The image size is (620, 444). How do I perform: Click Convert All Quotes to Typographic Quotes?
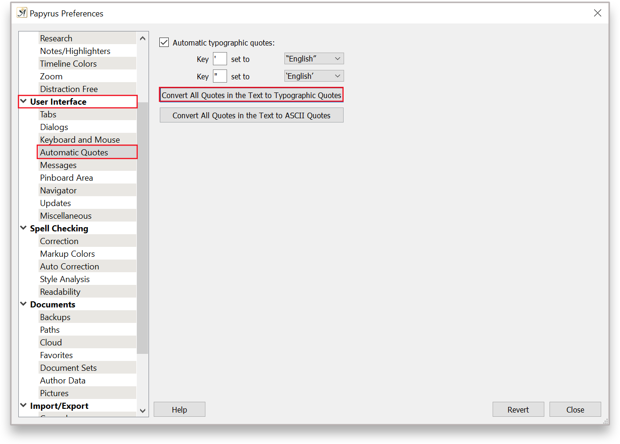point(251,95)
